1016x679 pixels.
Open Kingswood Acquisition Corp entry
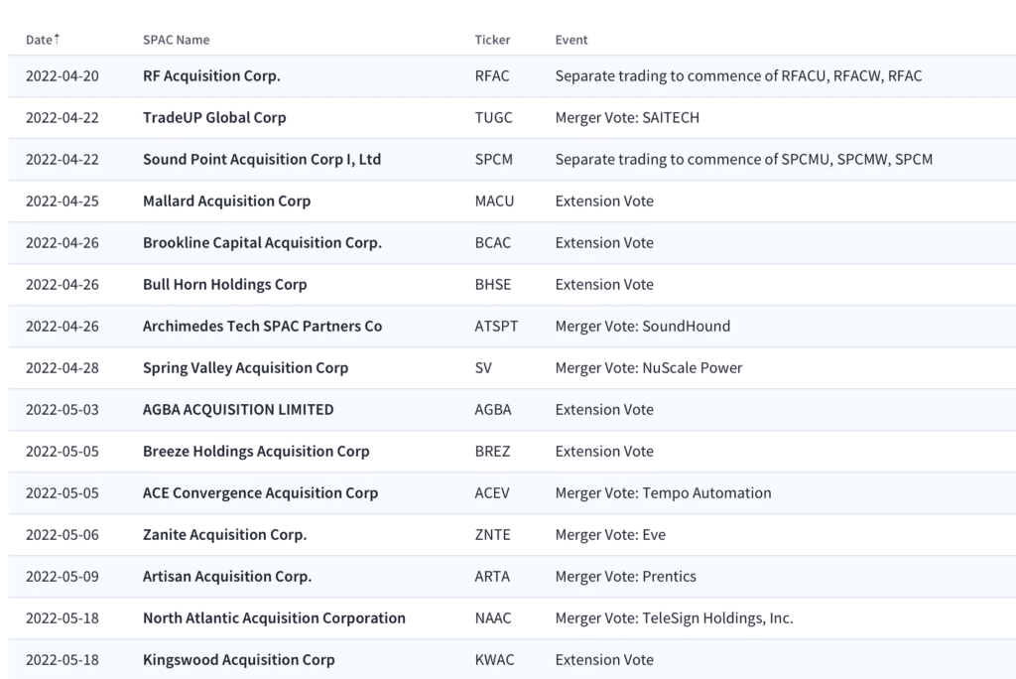pyautogui.click(x=239, y=659)
